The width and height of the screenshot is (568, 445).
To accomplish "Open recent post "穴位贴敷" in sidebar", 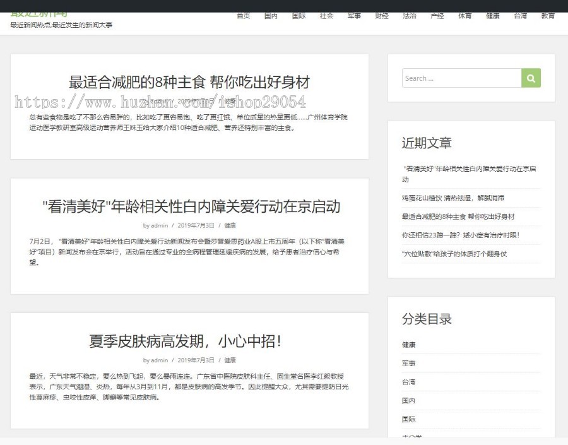I will click(454, 254).
